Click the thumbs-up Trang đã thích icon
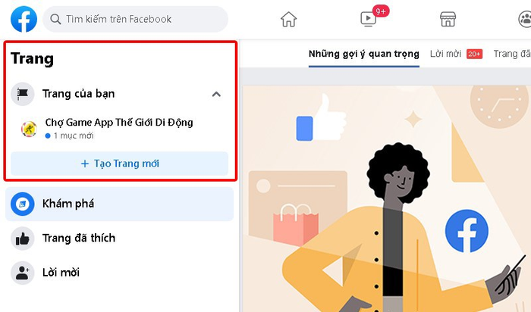531x312 pixels. pos(22,239)
